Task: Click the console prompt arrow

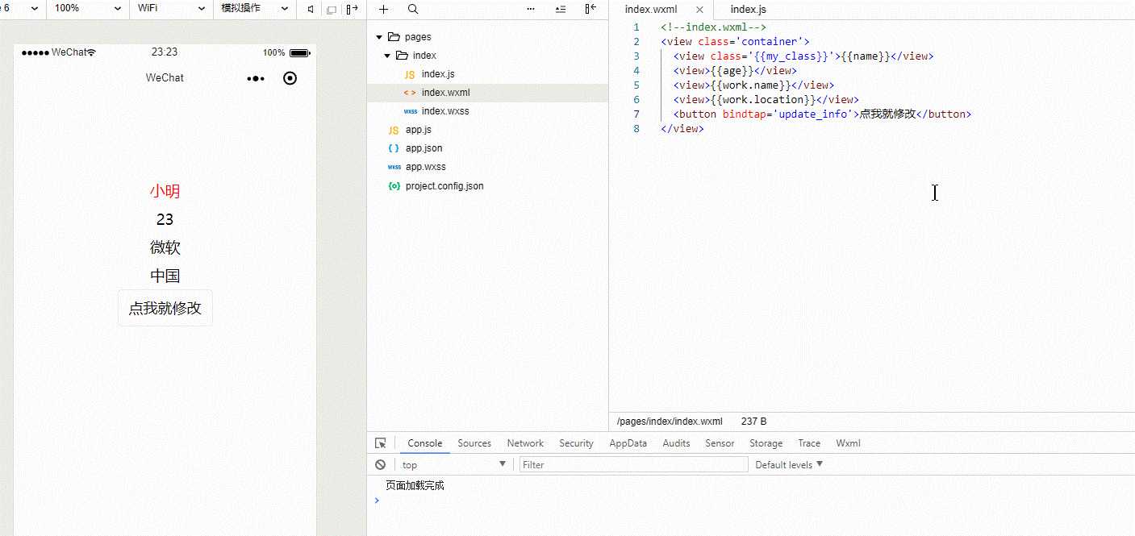Action: click(377, 501)
